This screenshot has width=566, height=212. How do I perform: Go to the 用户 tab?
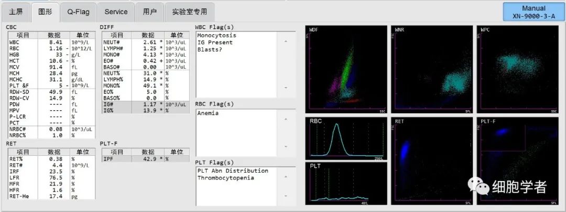coord(149,12)
